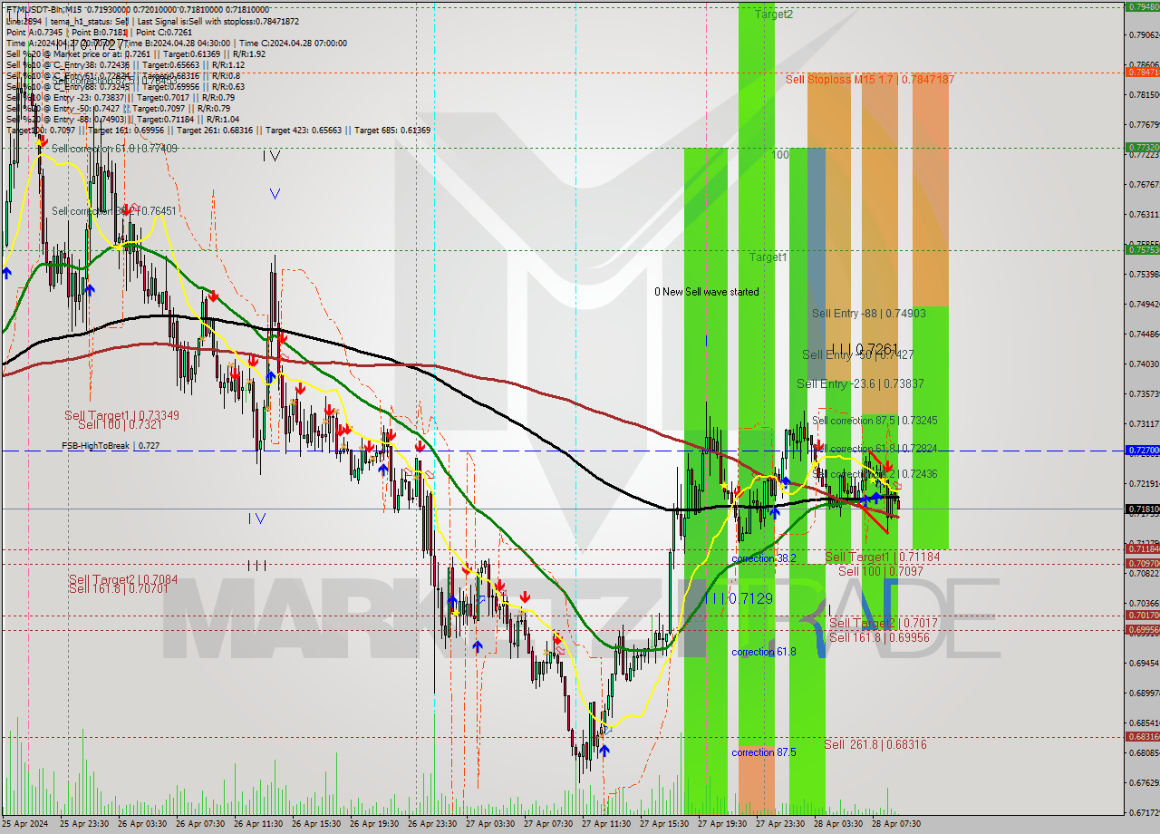This screenshot has height=834, width=1160.
Task: Click the blue 'correction 38.2' label
Action: coord(763,559)
